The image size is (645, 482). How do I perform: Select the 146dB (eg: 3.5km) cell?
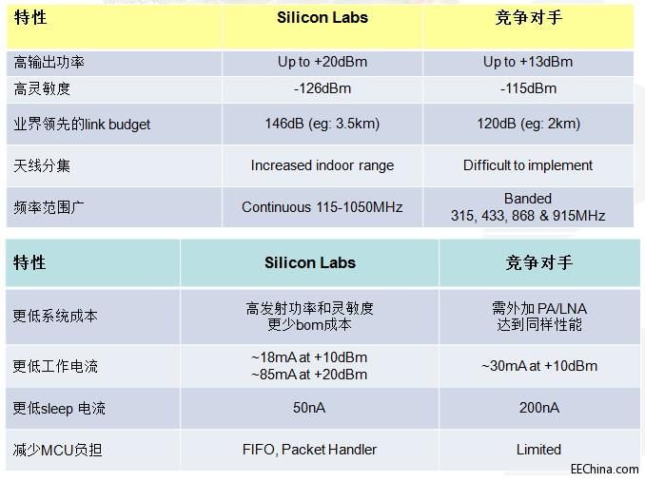322,124
